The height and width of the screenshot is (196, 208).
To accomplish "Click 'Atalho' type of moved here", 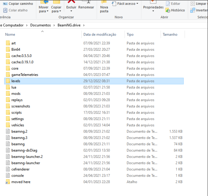I will click(132, 182).
